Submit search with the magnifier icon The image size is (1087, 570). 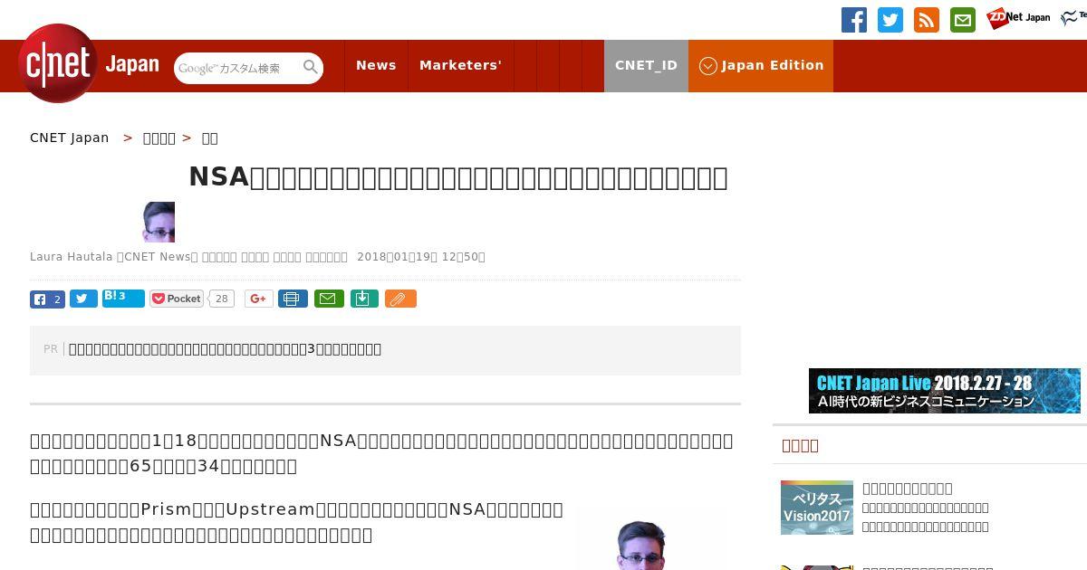pyautogui.click(x=311, y=68)
